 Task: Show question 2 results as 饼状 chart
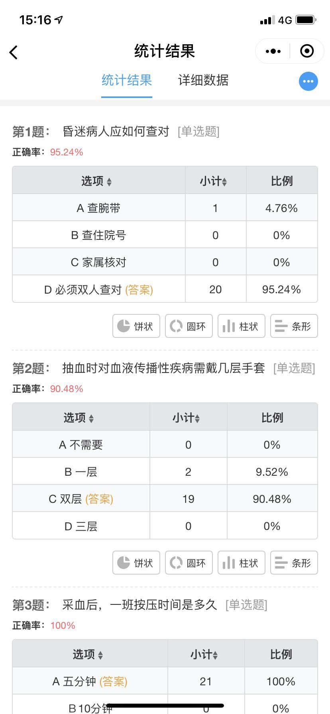tap(136, 563)
